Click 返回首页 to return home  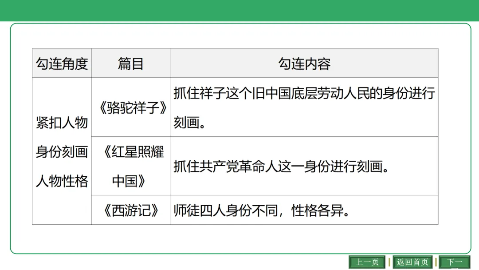(412, 262)
